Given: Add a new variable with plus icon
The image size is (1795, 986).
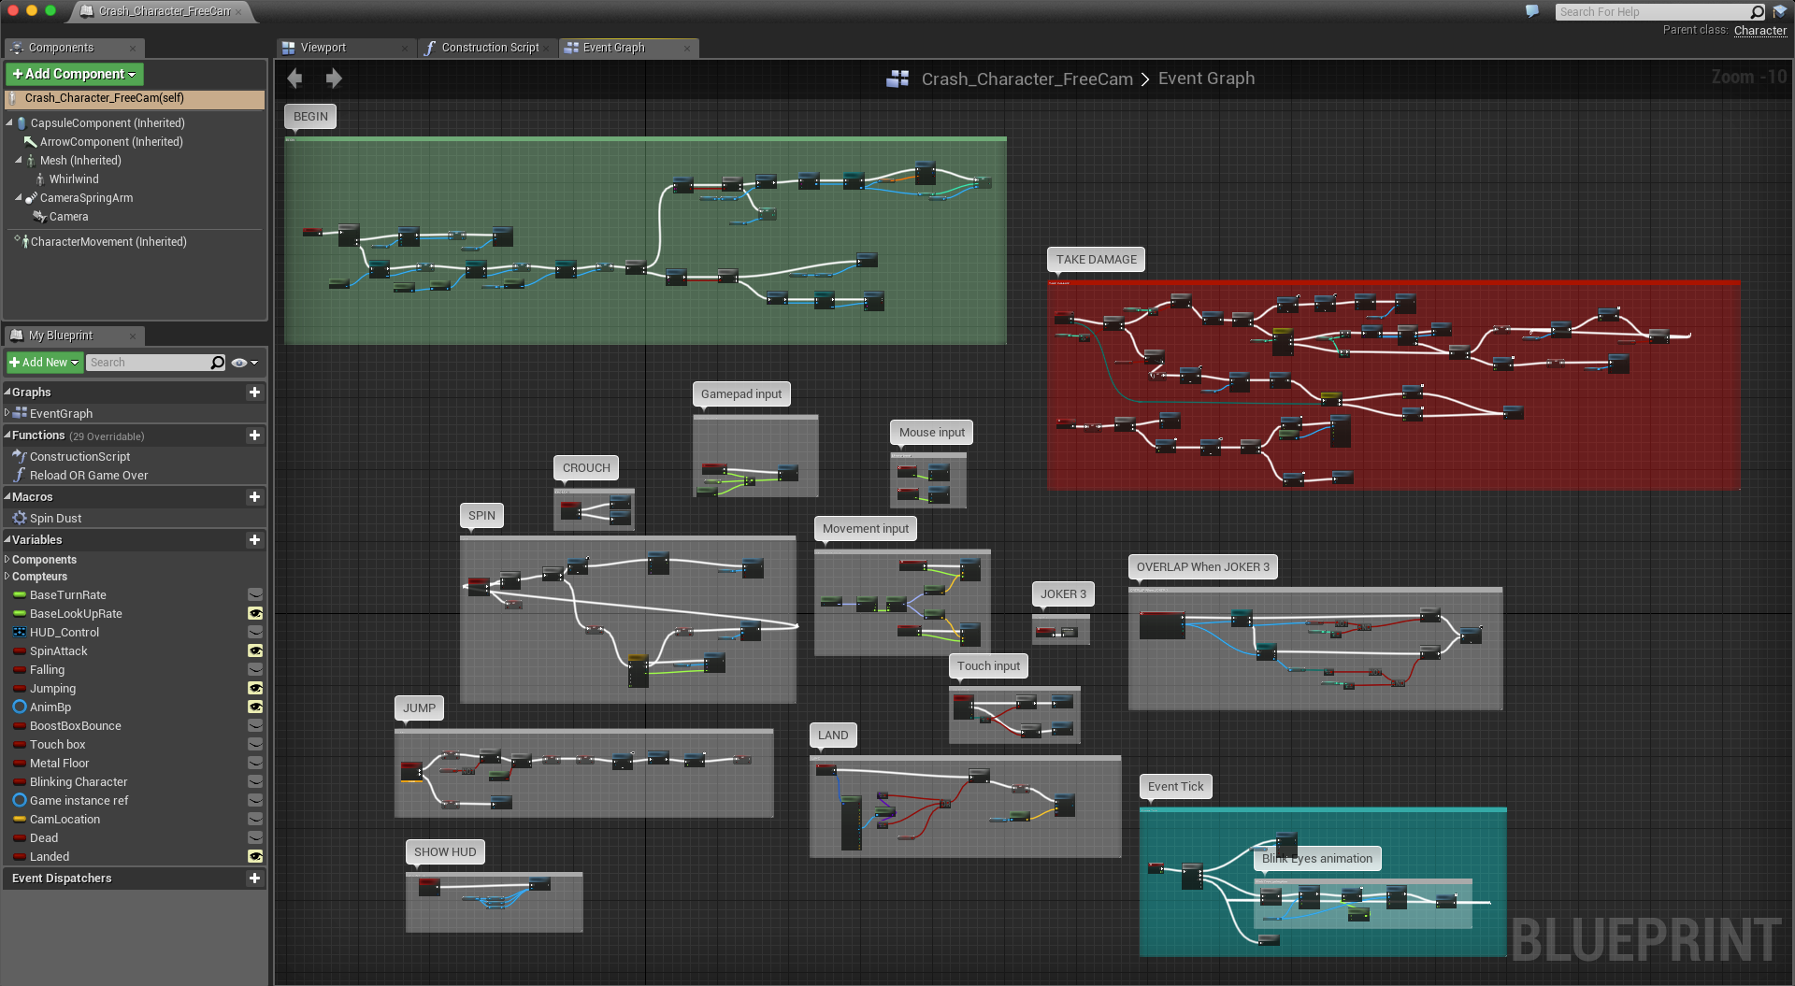Looking at the screenshot, I should tap(254, 540).
